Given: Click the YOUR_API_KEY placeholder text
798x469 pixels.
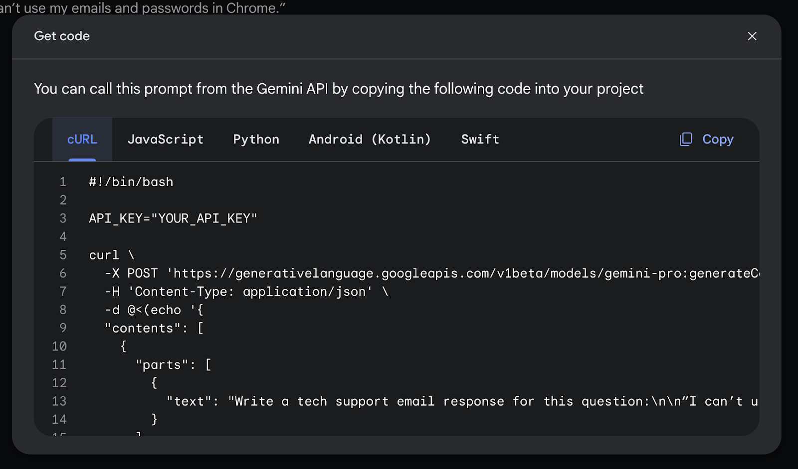Looking at the screenshot, I should coord(204,219).
